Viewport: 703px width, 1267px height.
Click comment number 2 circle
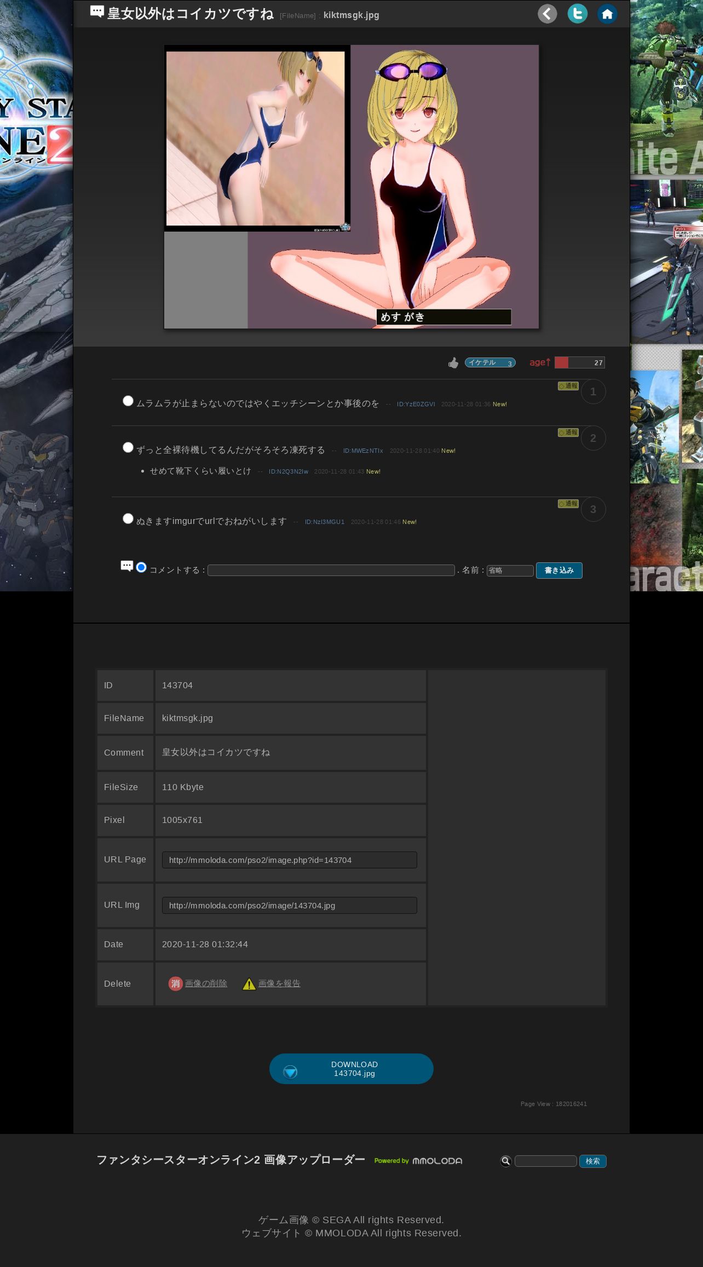(x=593, y=438)
